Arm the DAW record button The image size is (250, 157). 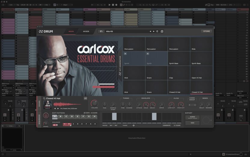click(x=116, y=5)
